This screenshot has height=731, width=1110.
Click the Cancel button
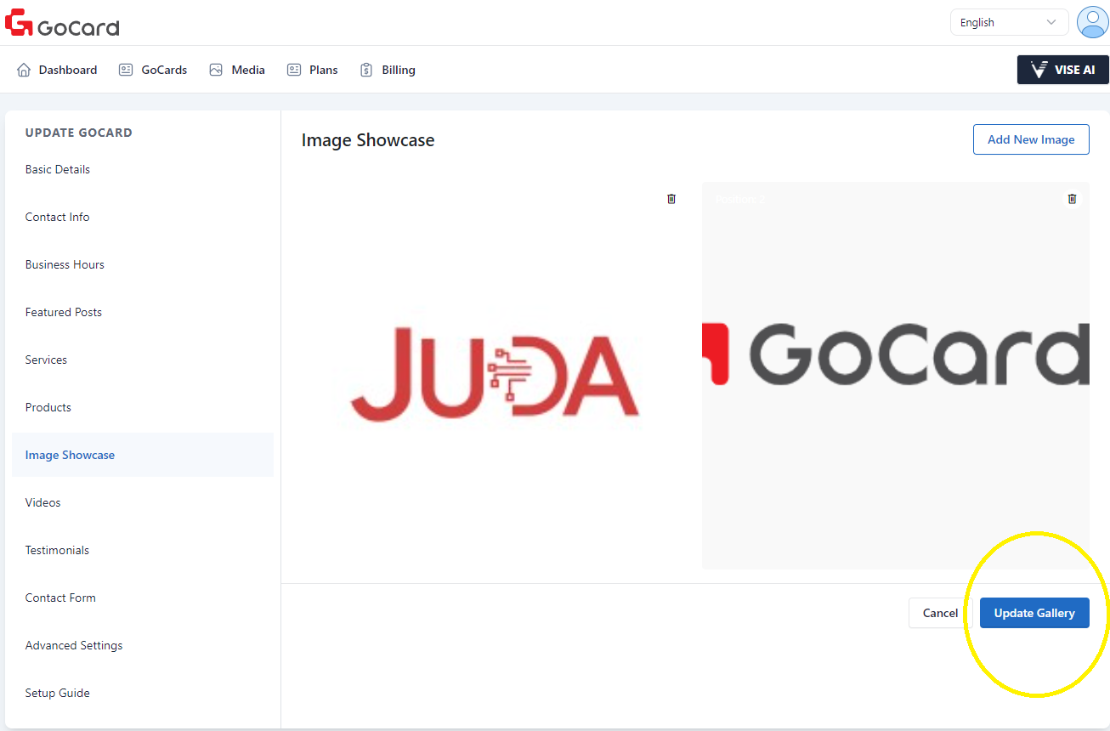click(x=940, y=613)
